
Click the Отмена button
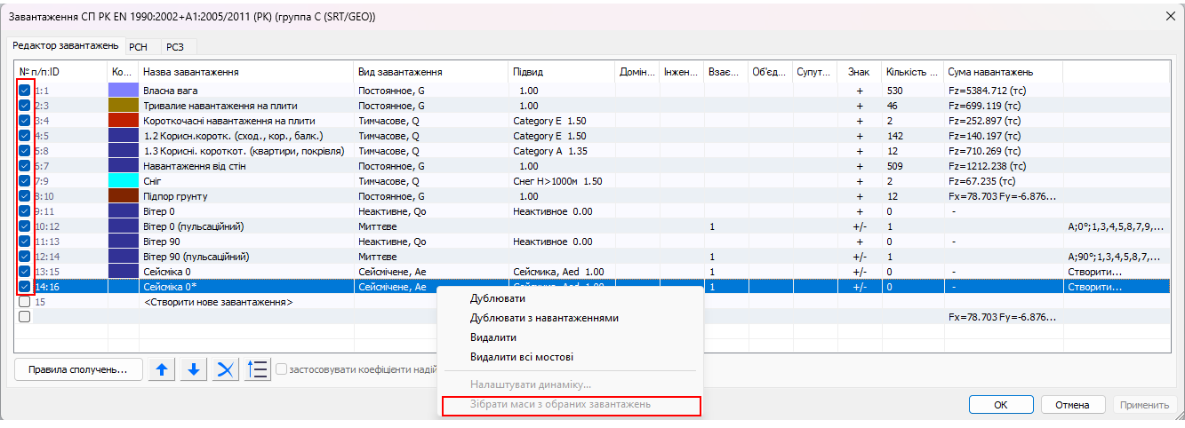[1072, 405]
